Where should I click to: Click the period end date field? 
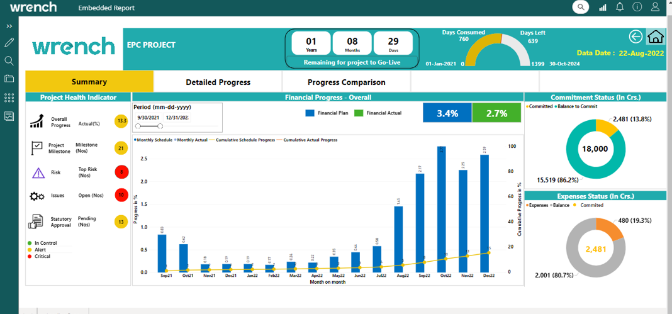(177, 118)
